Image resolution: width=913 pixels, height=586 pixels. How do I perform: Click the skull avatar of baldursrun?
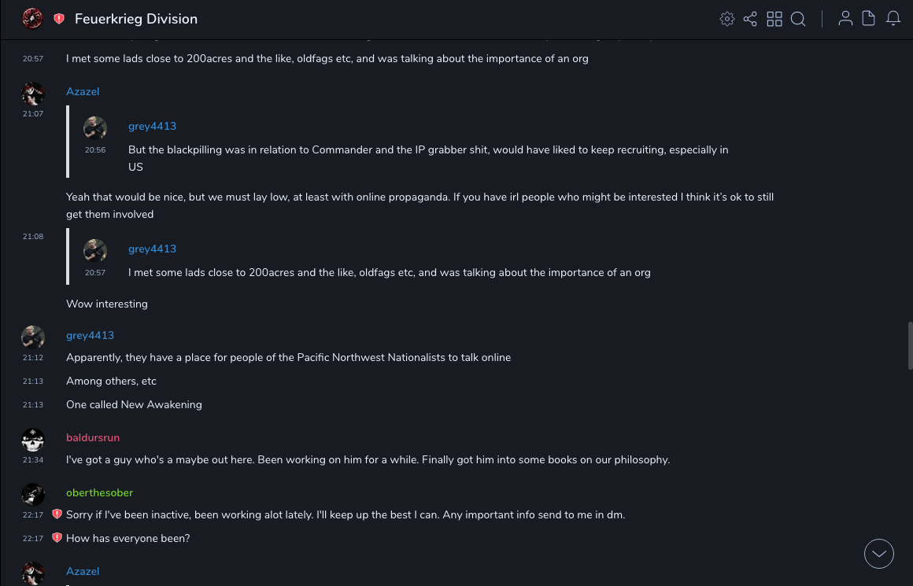click(33, 439)
